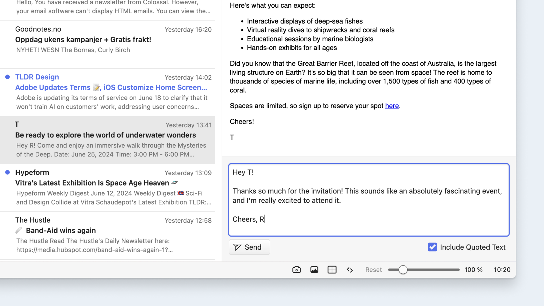Click the code view icon

pyautogui.click(x=349, y=269)
